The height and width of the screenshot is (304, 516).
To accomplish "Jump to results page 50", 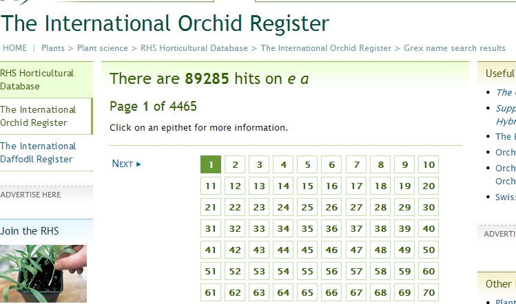I will click(429, 250).
